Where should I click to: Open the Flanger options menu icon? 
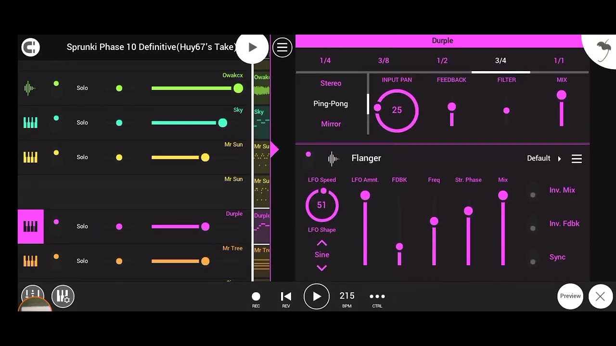click(577, 159)
